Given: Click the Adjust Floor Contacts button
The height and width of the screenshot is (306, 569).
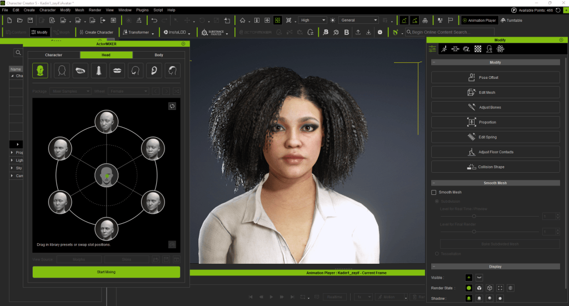Looking at the screenshot, I should tap(495, 152).
